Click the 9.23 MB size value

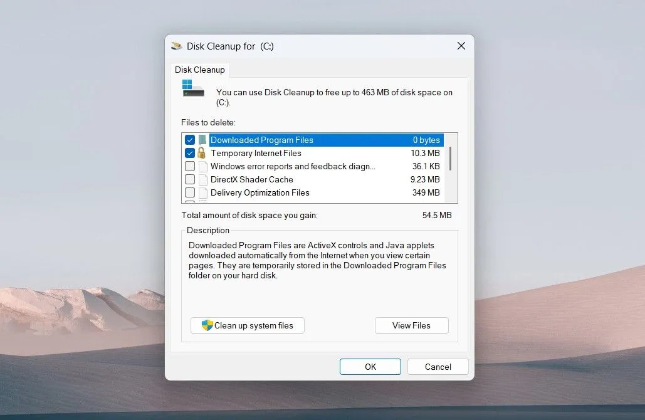coord(426,179)
